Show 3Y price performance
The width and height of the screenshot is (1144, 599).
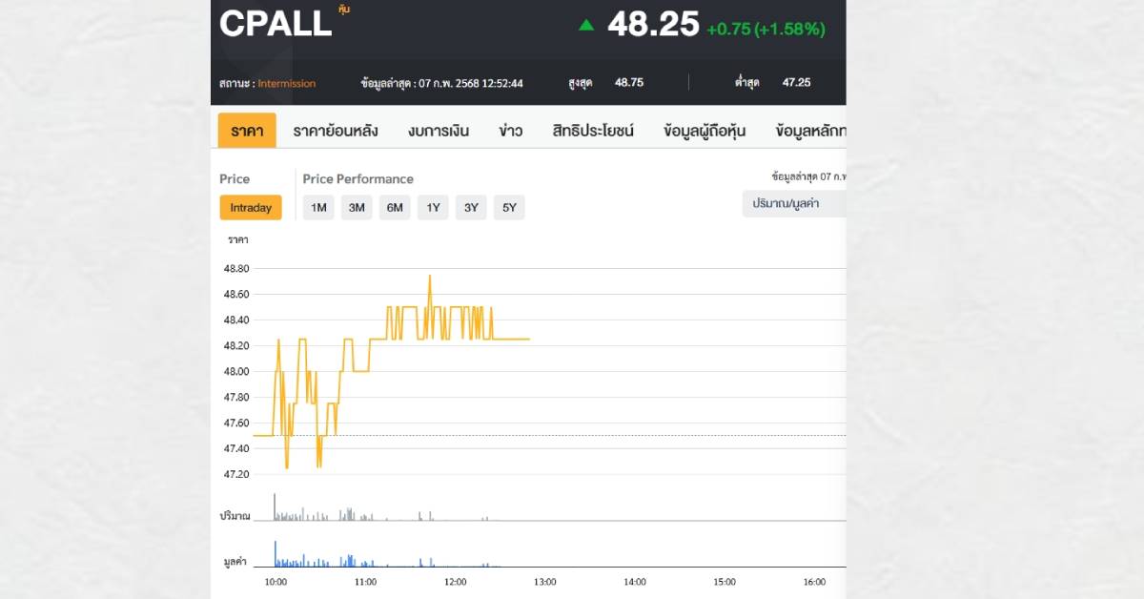[471, 208]
